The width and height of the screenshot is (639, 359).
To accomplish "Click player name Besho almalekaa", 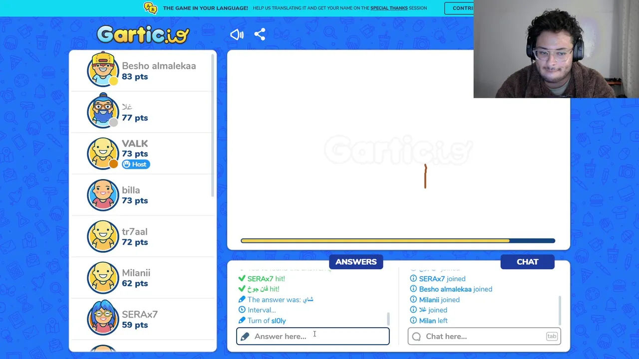I will coord(159,66).
